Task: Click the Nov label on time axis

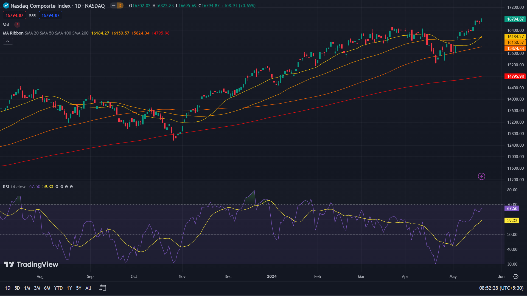Action: pyautogui.click(x=182, y=277)
